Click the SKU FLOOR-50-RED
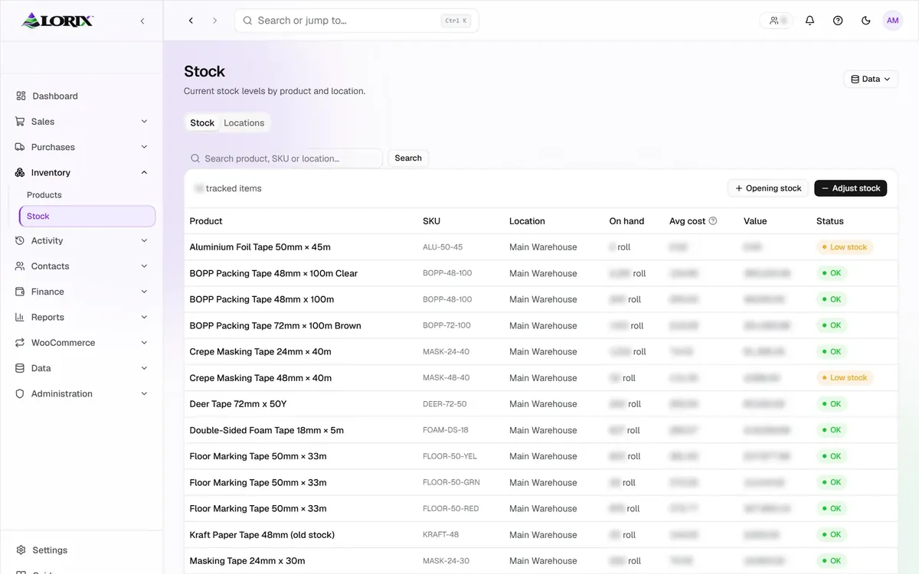This screenshot has width=919, height=574. coord(450,509)
